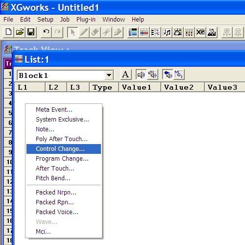Choose Pitch Bend... from context menu

click(64, 178)
